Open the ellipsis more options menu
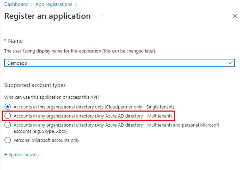Screen dimensions: 240x170 (102, 16)
